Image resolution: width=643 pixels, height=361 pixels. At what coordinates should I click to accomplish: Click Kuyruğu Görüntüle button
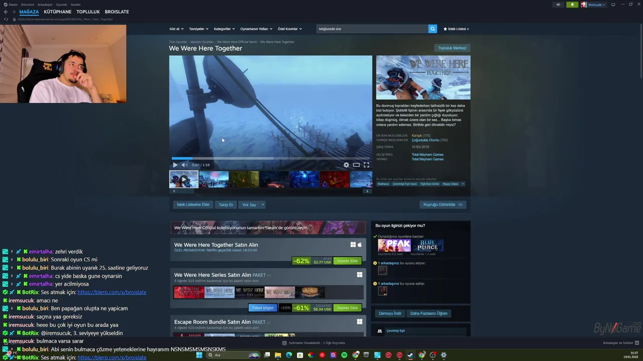pyautogui.click(x=443, y=205)
